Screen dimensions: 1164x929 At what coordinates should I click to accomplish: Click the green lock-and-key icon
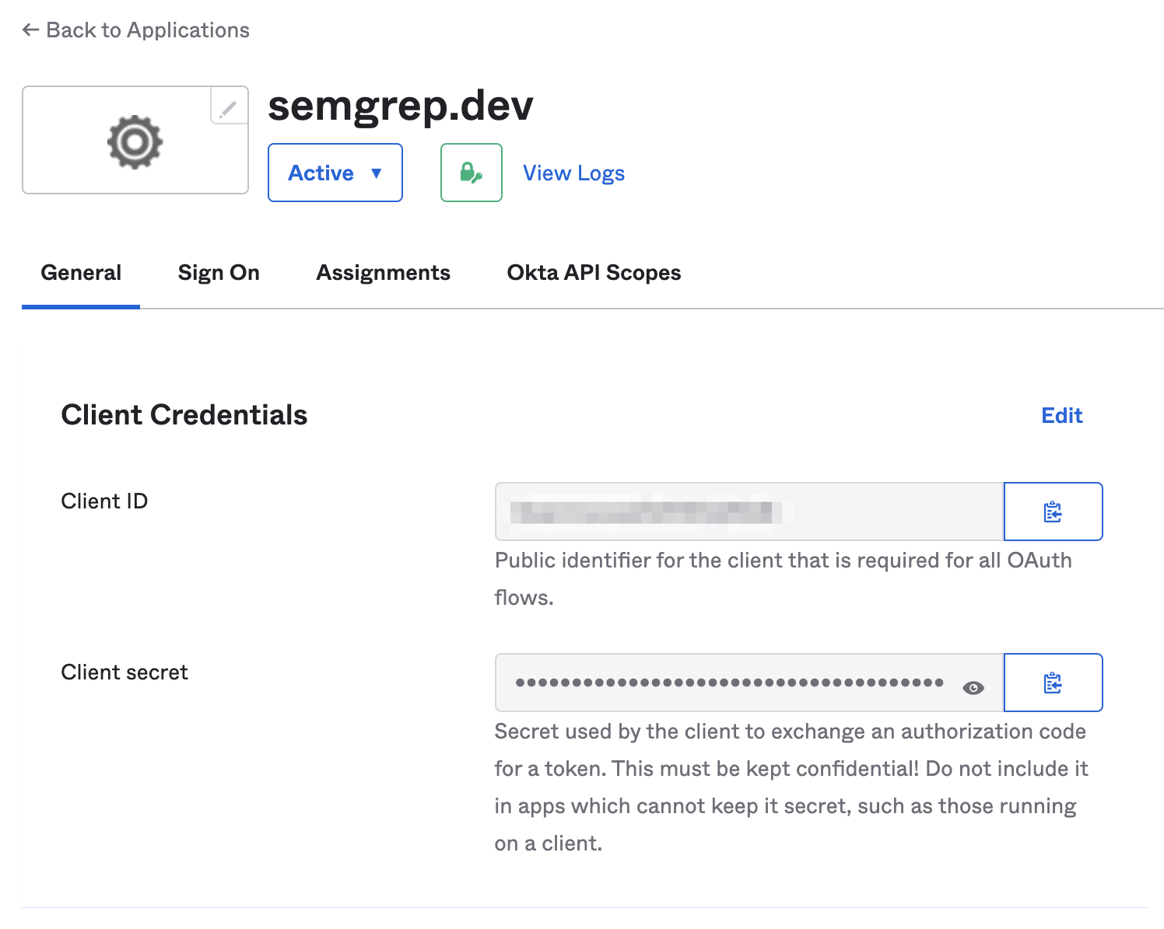tap(470, 173)
